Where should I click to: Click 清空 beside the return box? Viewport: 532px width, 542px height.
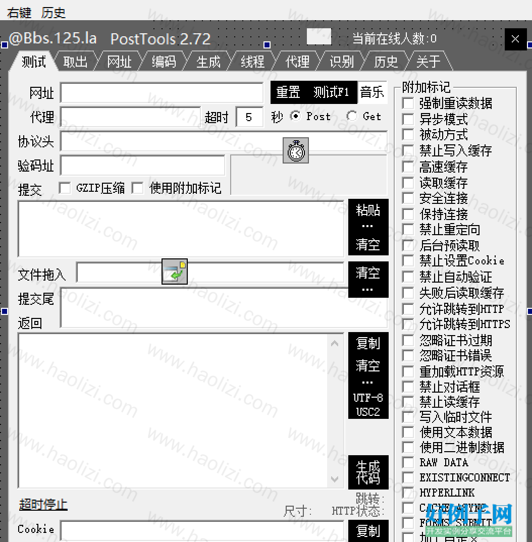pyautogui.click(x=368, y=366)
